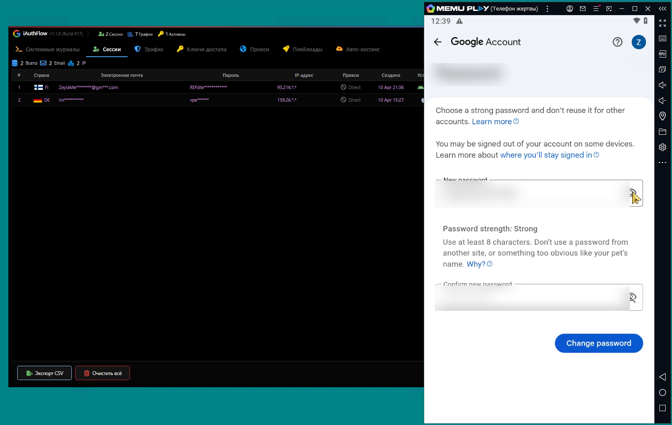Click the IP-адрес column header
672x425 pixels.
(x=304, y=75)
